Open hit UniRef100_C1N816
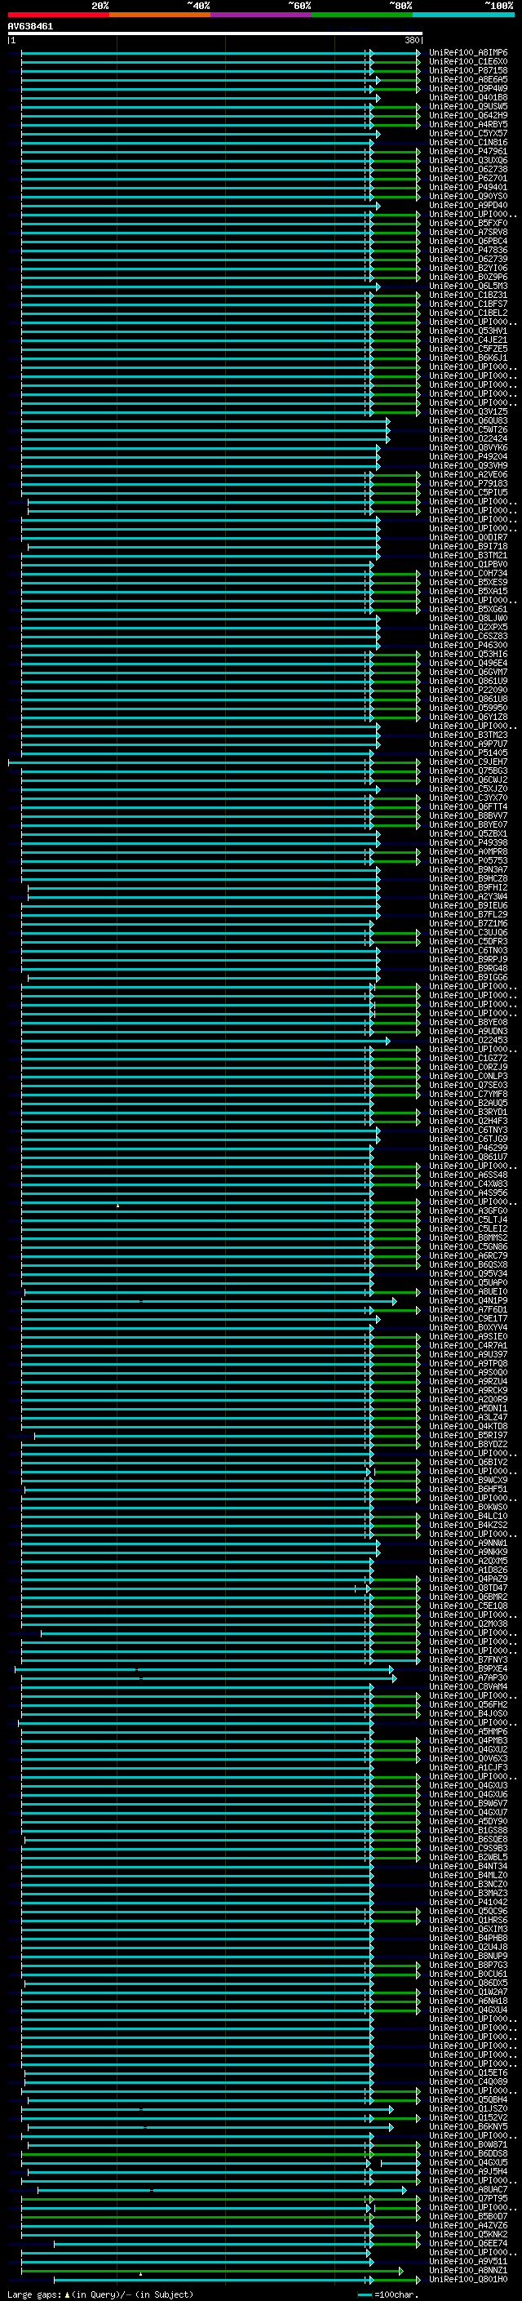Viewport: 522px width, 2301px height. 468,142
